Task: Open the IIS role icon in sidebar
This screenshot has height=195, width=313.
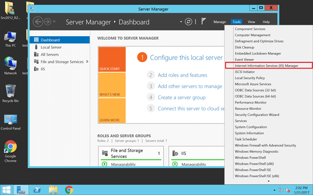Action: click(x=36, y=69)
